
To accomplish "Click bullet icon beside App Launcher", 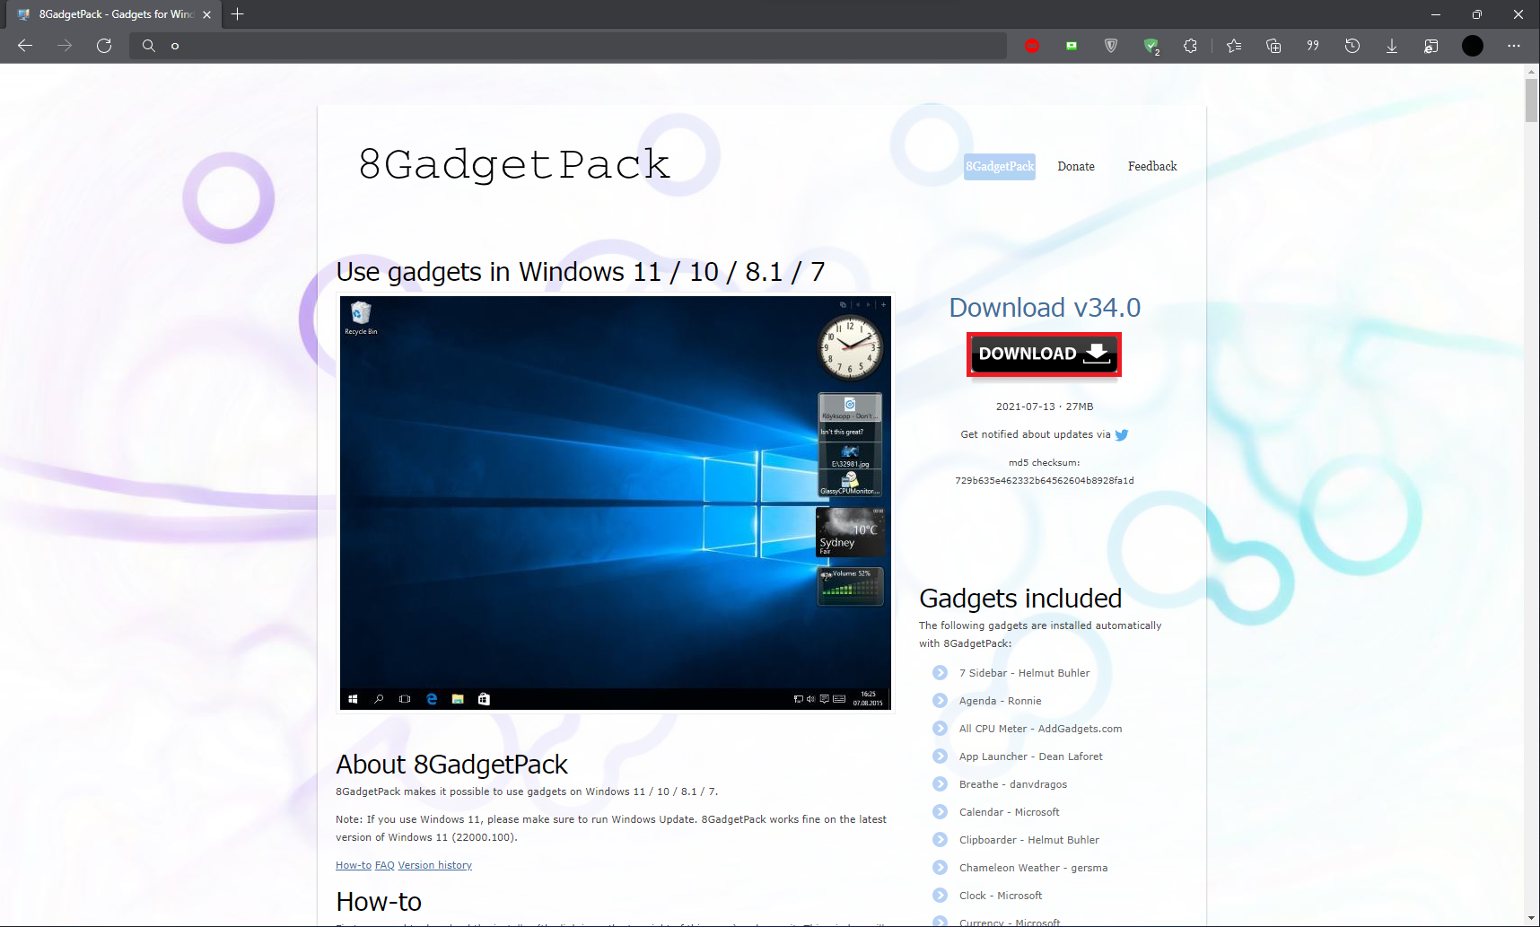I will click(940, 756).
